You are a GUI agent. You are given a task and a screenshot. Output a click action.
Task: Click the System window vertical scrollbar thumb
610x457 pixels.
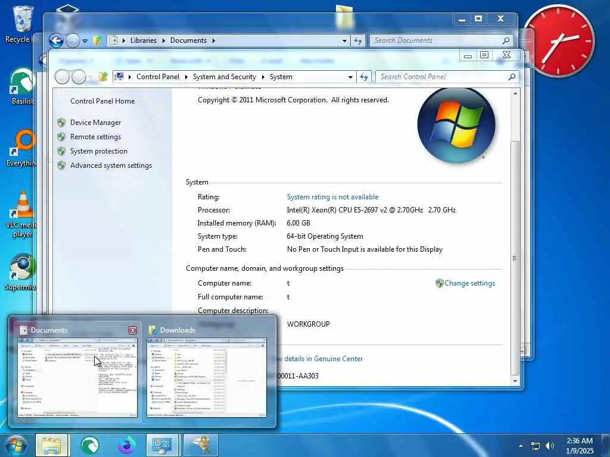pyautogui.click(x=515, y=257)
